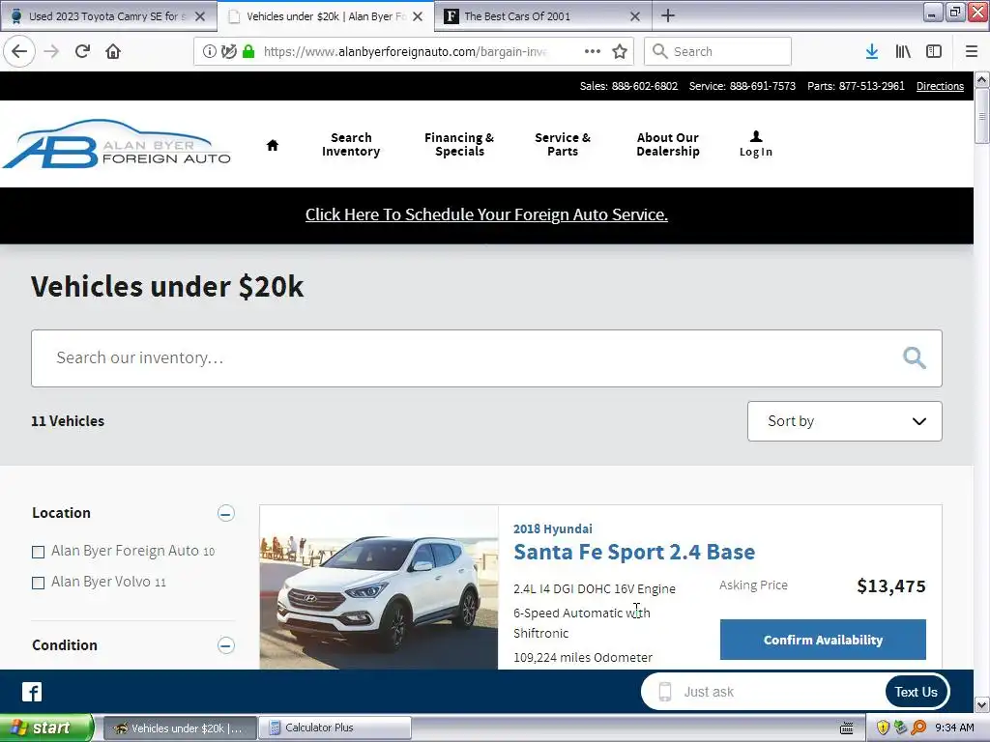Viewport: 990px width, 742px height.
Task: Collapse the Condition filter section
Action: [226, 644]
